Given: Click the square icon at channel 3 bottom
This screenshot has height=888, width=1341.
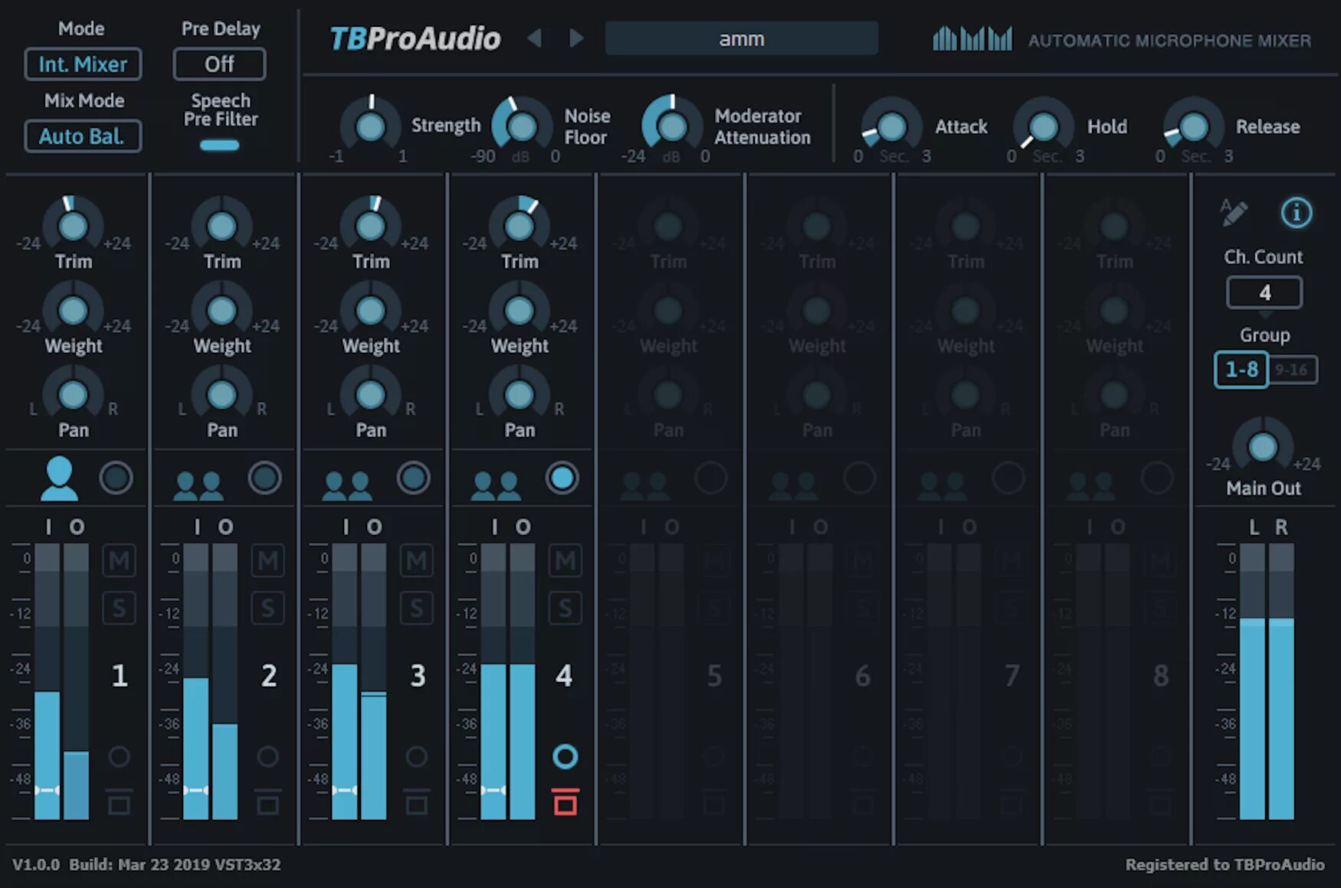Looking at the screenshot, I should (416, 801).
